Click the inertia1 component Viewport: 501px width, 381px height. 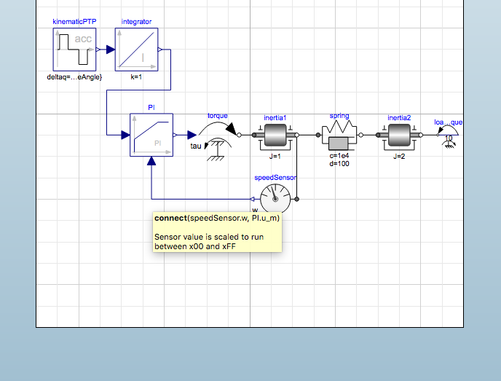275,137
